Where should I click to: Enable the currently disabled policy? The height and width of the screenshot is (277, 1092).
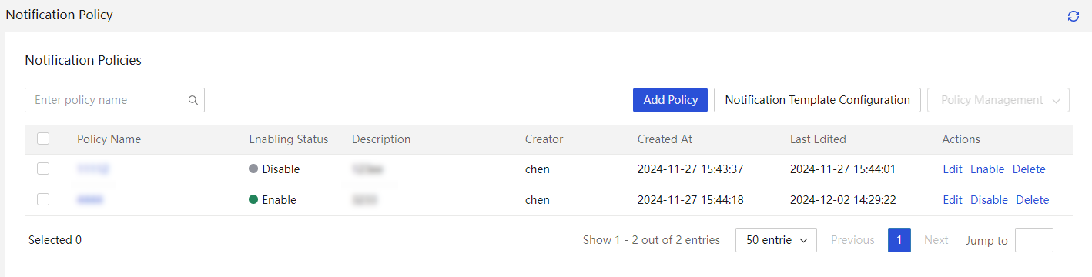(x=987, y=169)
